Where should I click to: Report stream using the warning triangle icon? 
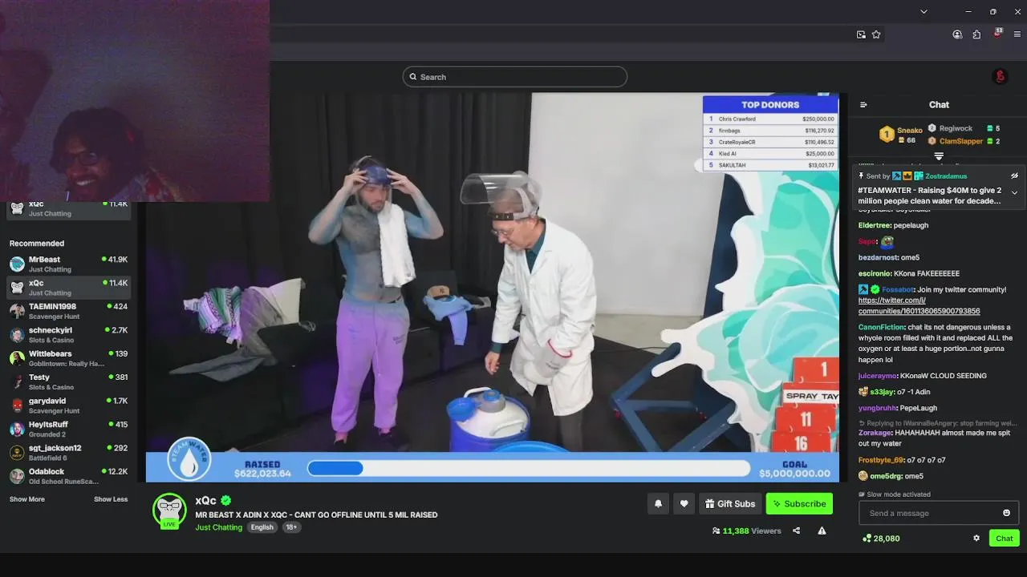click(x=822, y=531)
